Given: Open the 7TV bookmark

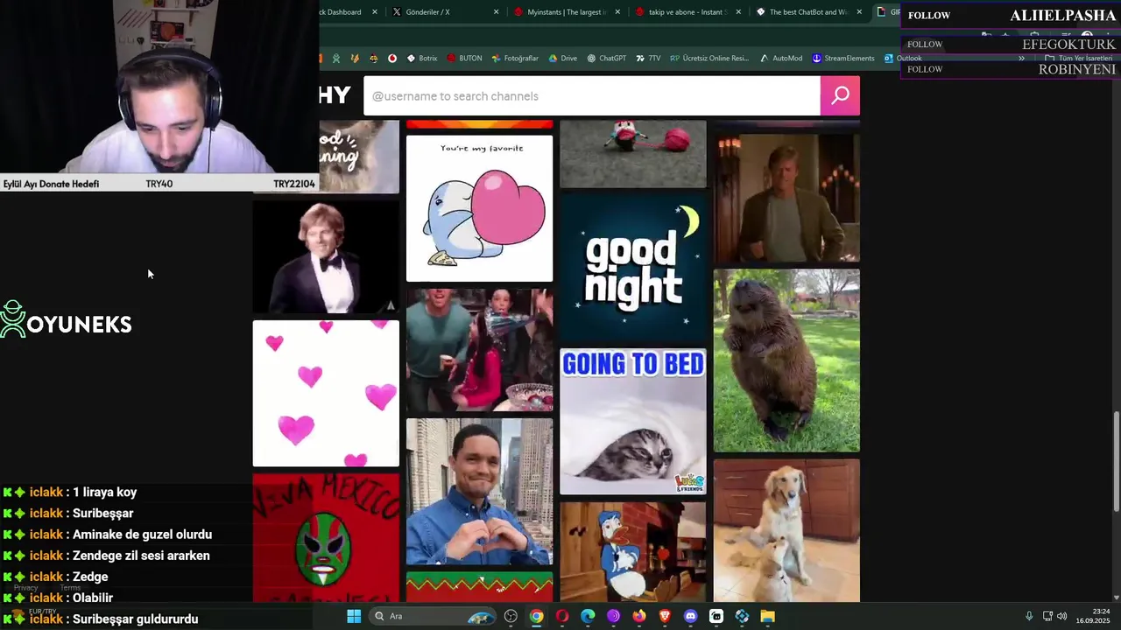Looking at the screenshot, I should [648, 59].
